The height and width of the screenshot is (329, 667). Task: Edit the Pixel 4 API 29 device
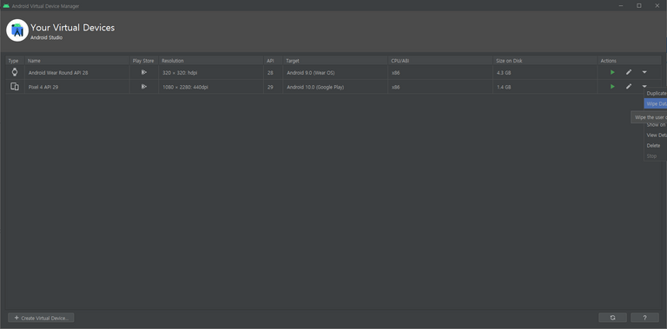[x=628, y=86]
